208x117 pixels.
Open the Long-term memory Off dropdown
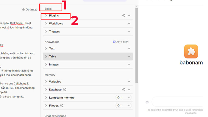click(123, 97)
